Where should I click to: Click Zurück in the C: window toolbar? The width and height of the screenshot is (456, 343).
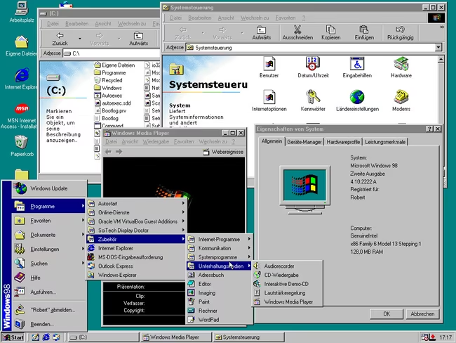coord(60,39)
